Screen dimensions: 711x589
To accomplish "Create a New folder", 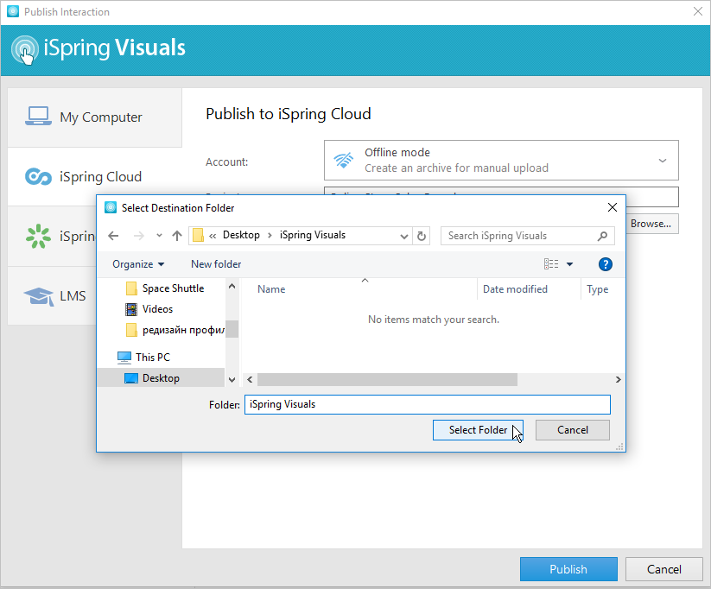I will tap(216, 264).
